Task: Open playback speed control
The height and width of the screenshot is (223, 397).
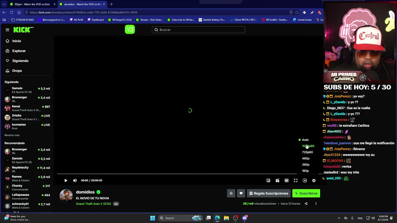Action: tap(305, 180)
